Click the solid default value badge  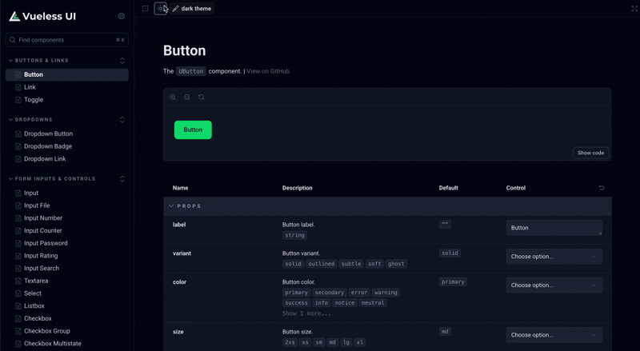coord(450,253)
